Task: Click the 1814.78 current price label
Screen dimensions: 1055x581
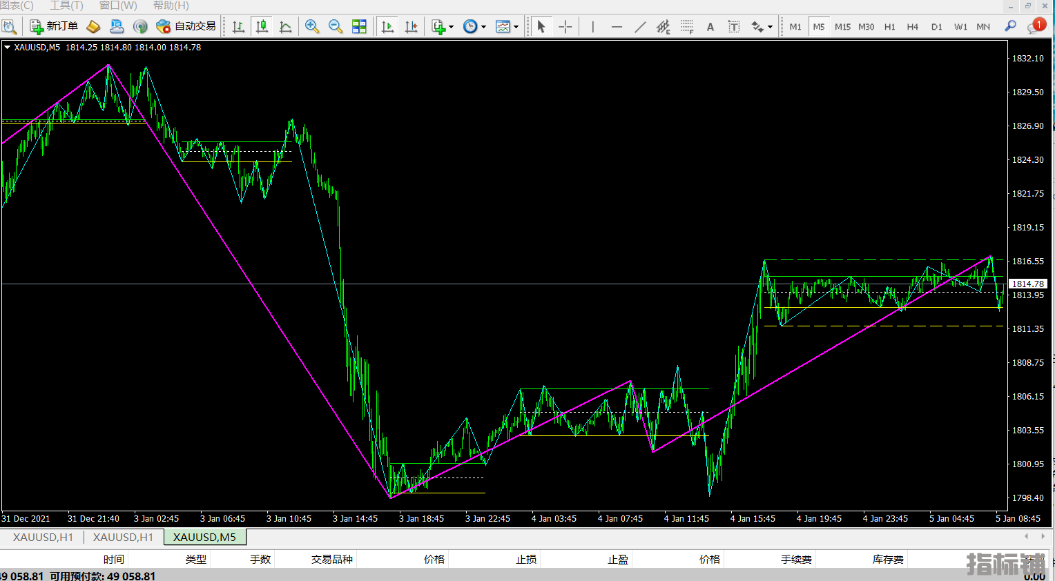Action: pyautogui.click(x=1028, y=284)
